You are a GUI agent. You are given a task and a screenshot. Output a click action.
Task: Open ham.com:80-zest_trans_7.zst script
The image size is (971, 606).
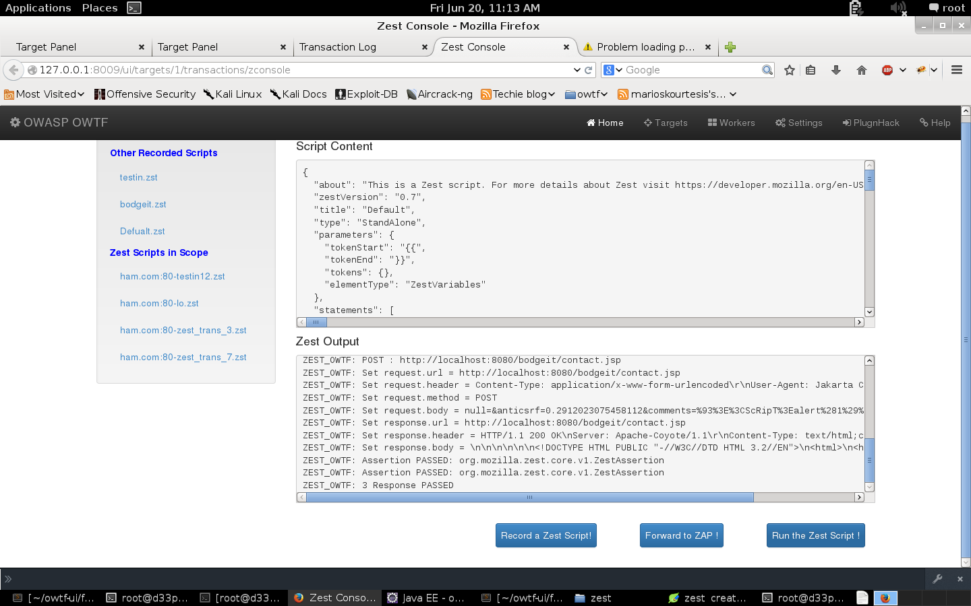pos(183,357)
